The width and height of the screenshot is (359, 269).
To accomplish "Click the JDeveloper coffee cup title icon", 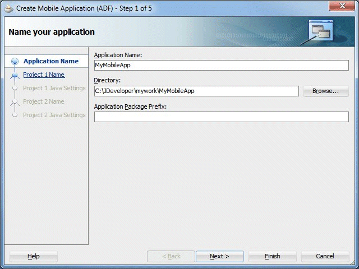I will 9,9.
